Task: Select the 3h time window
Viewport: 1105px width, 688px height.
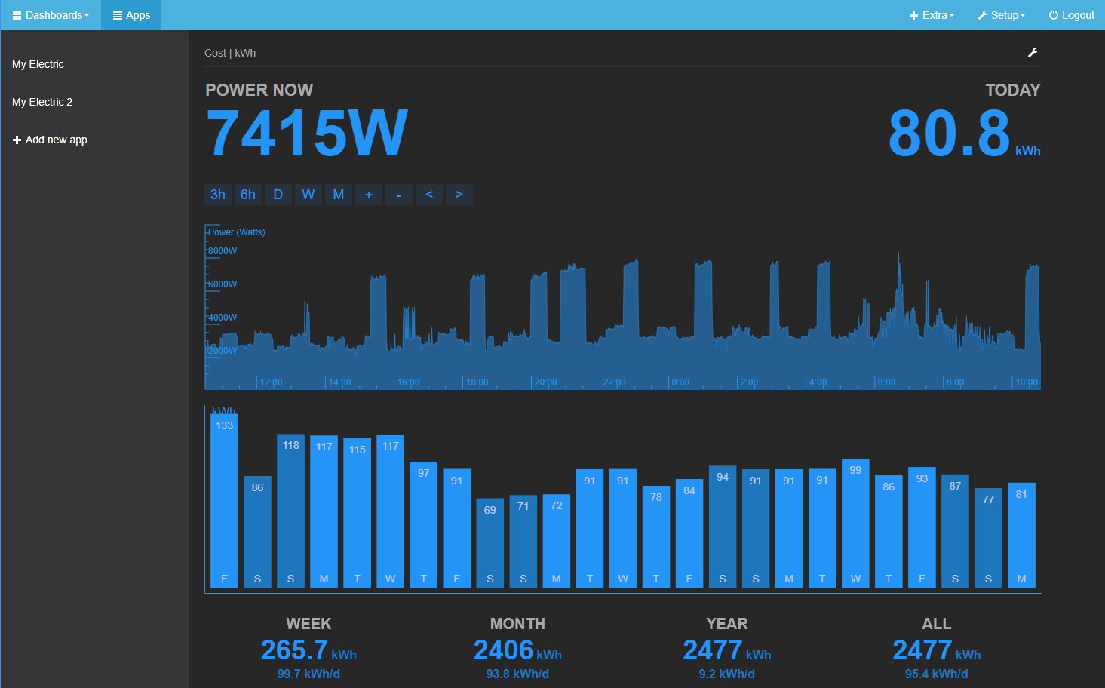Action: (x=218, y=195)
